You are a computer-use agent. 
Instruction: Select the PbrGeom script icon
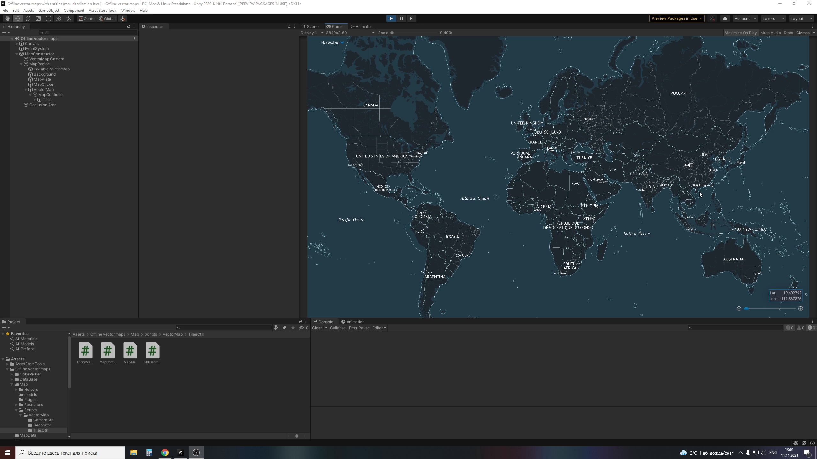point(152,350)
